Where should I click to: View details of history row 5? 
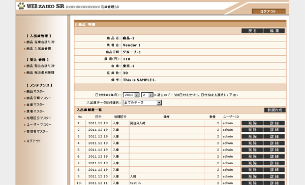point(274,150)
